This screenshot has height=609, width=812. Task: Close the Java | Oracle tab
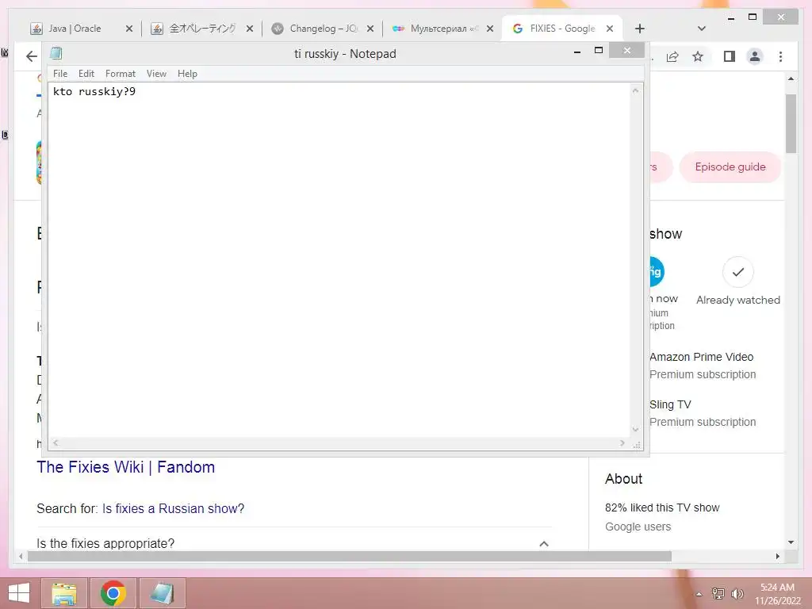(129, 29)
